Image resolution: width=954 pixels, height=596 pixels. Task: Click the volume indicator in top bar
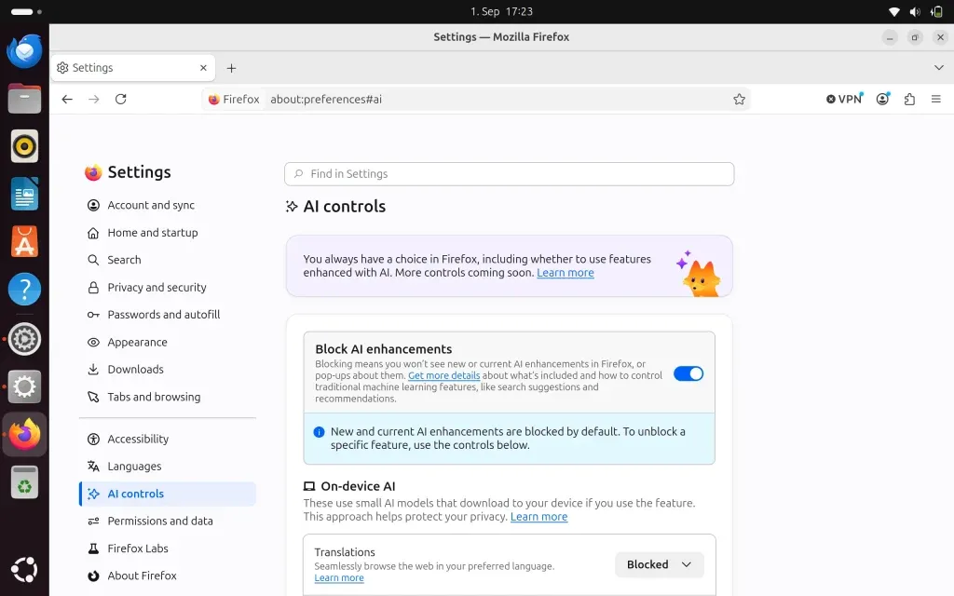915,11
